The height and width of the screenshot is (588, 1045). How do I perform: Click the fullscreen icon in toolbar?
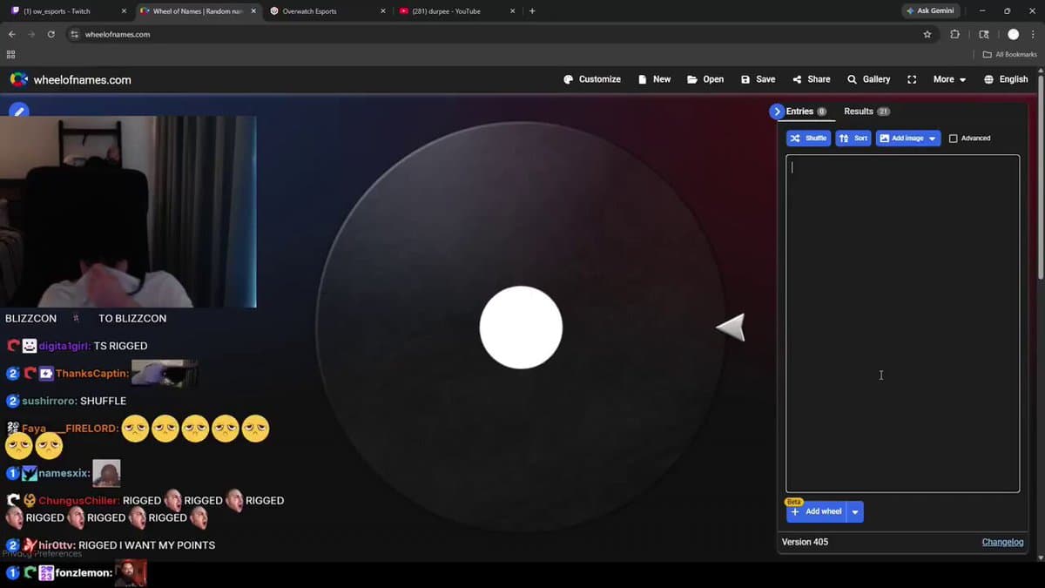[912, 79]
